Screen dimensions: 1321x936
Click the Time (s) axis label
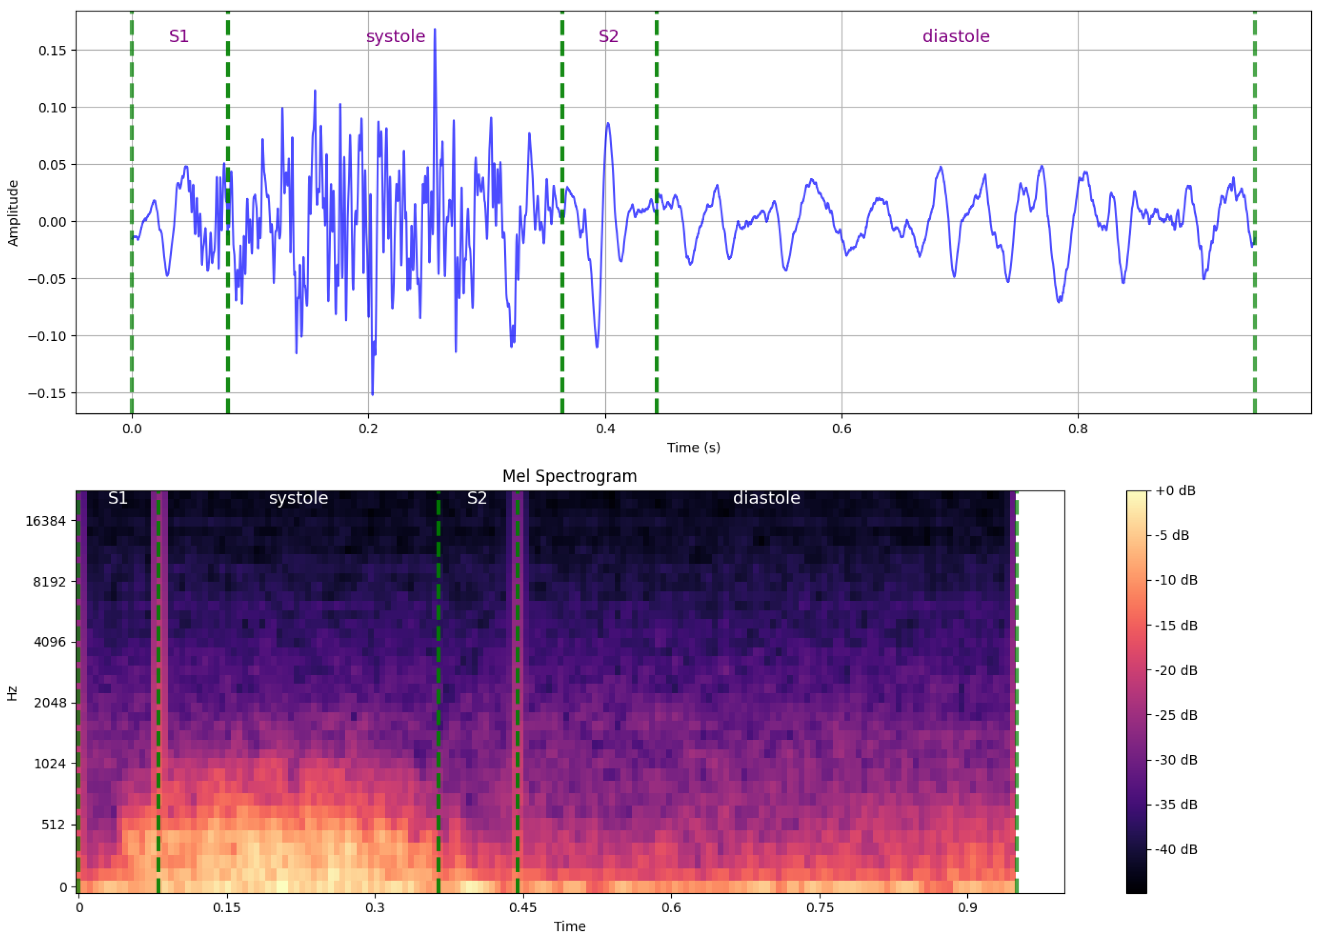click(693, 447)
